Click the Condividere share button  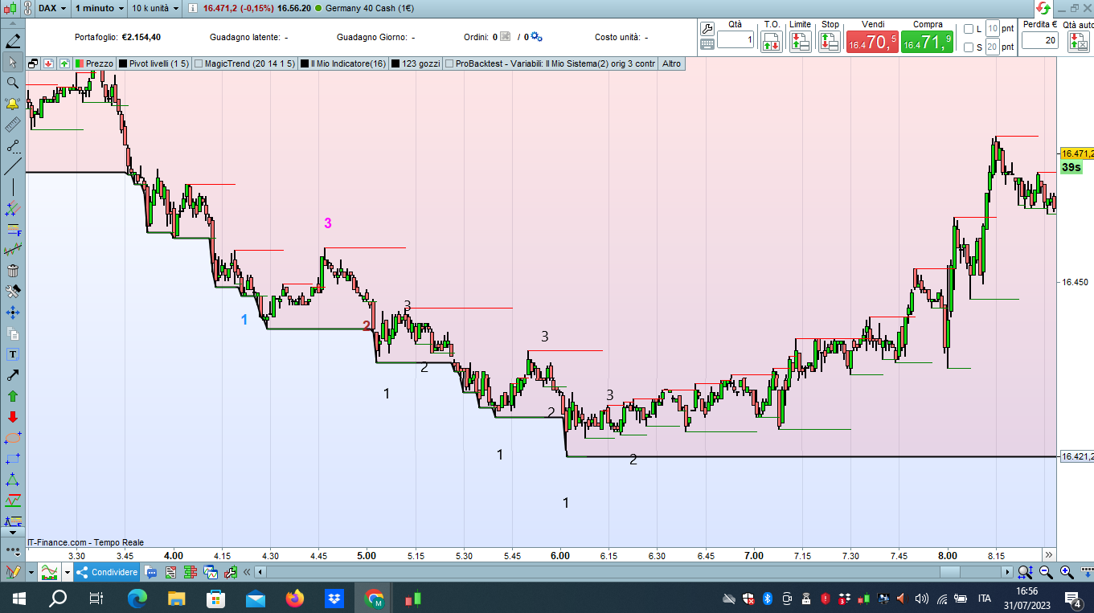point(107,572)
